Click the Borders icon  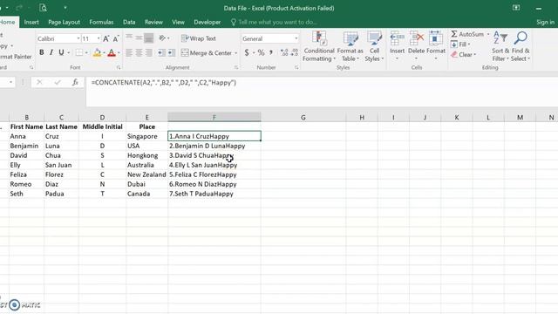coord(79,52)
